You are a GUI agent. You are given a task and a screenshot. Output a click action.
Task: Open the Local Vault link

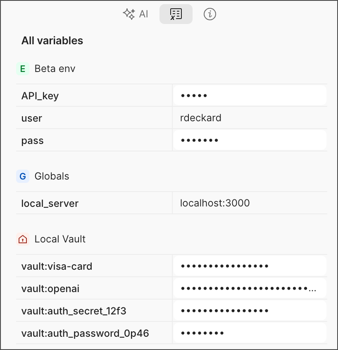tap(60, 239)
